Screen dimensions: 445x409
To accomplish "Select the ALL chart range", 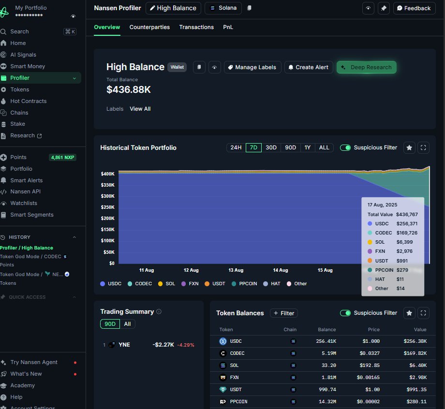I will (x=324, y=148).
